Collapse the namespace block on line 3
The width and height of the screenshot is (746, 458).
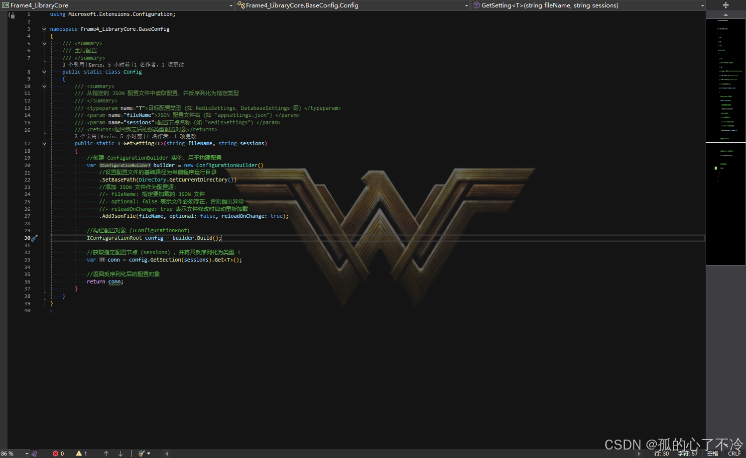pyautogui.click(x=44, y=29)
